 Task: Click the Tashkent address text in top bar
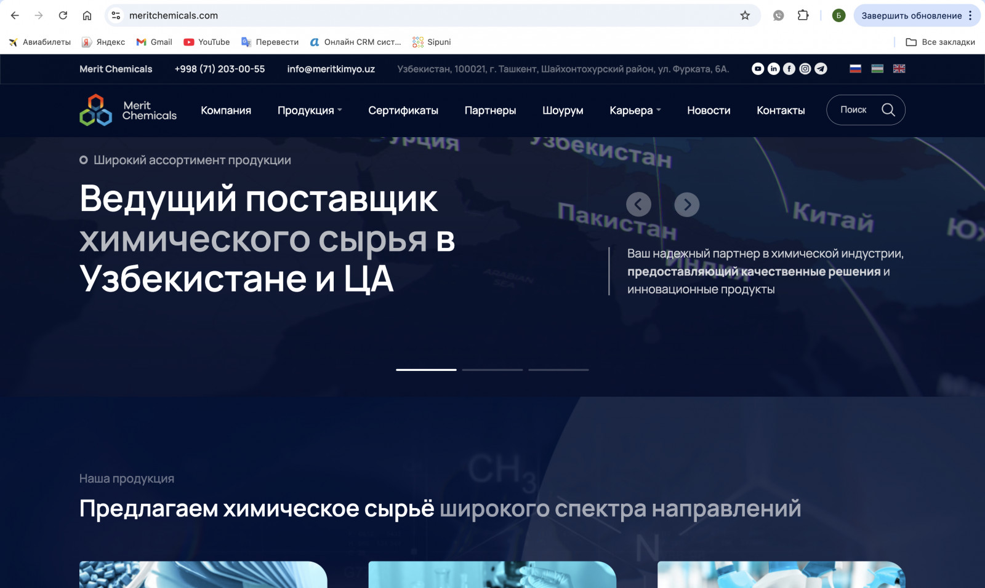(563, 69)
